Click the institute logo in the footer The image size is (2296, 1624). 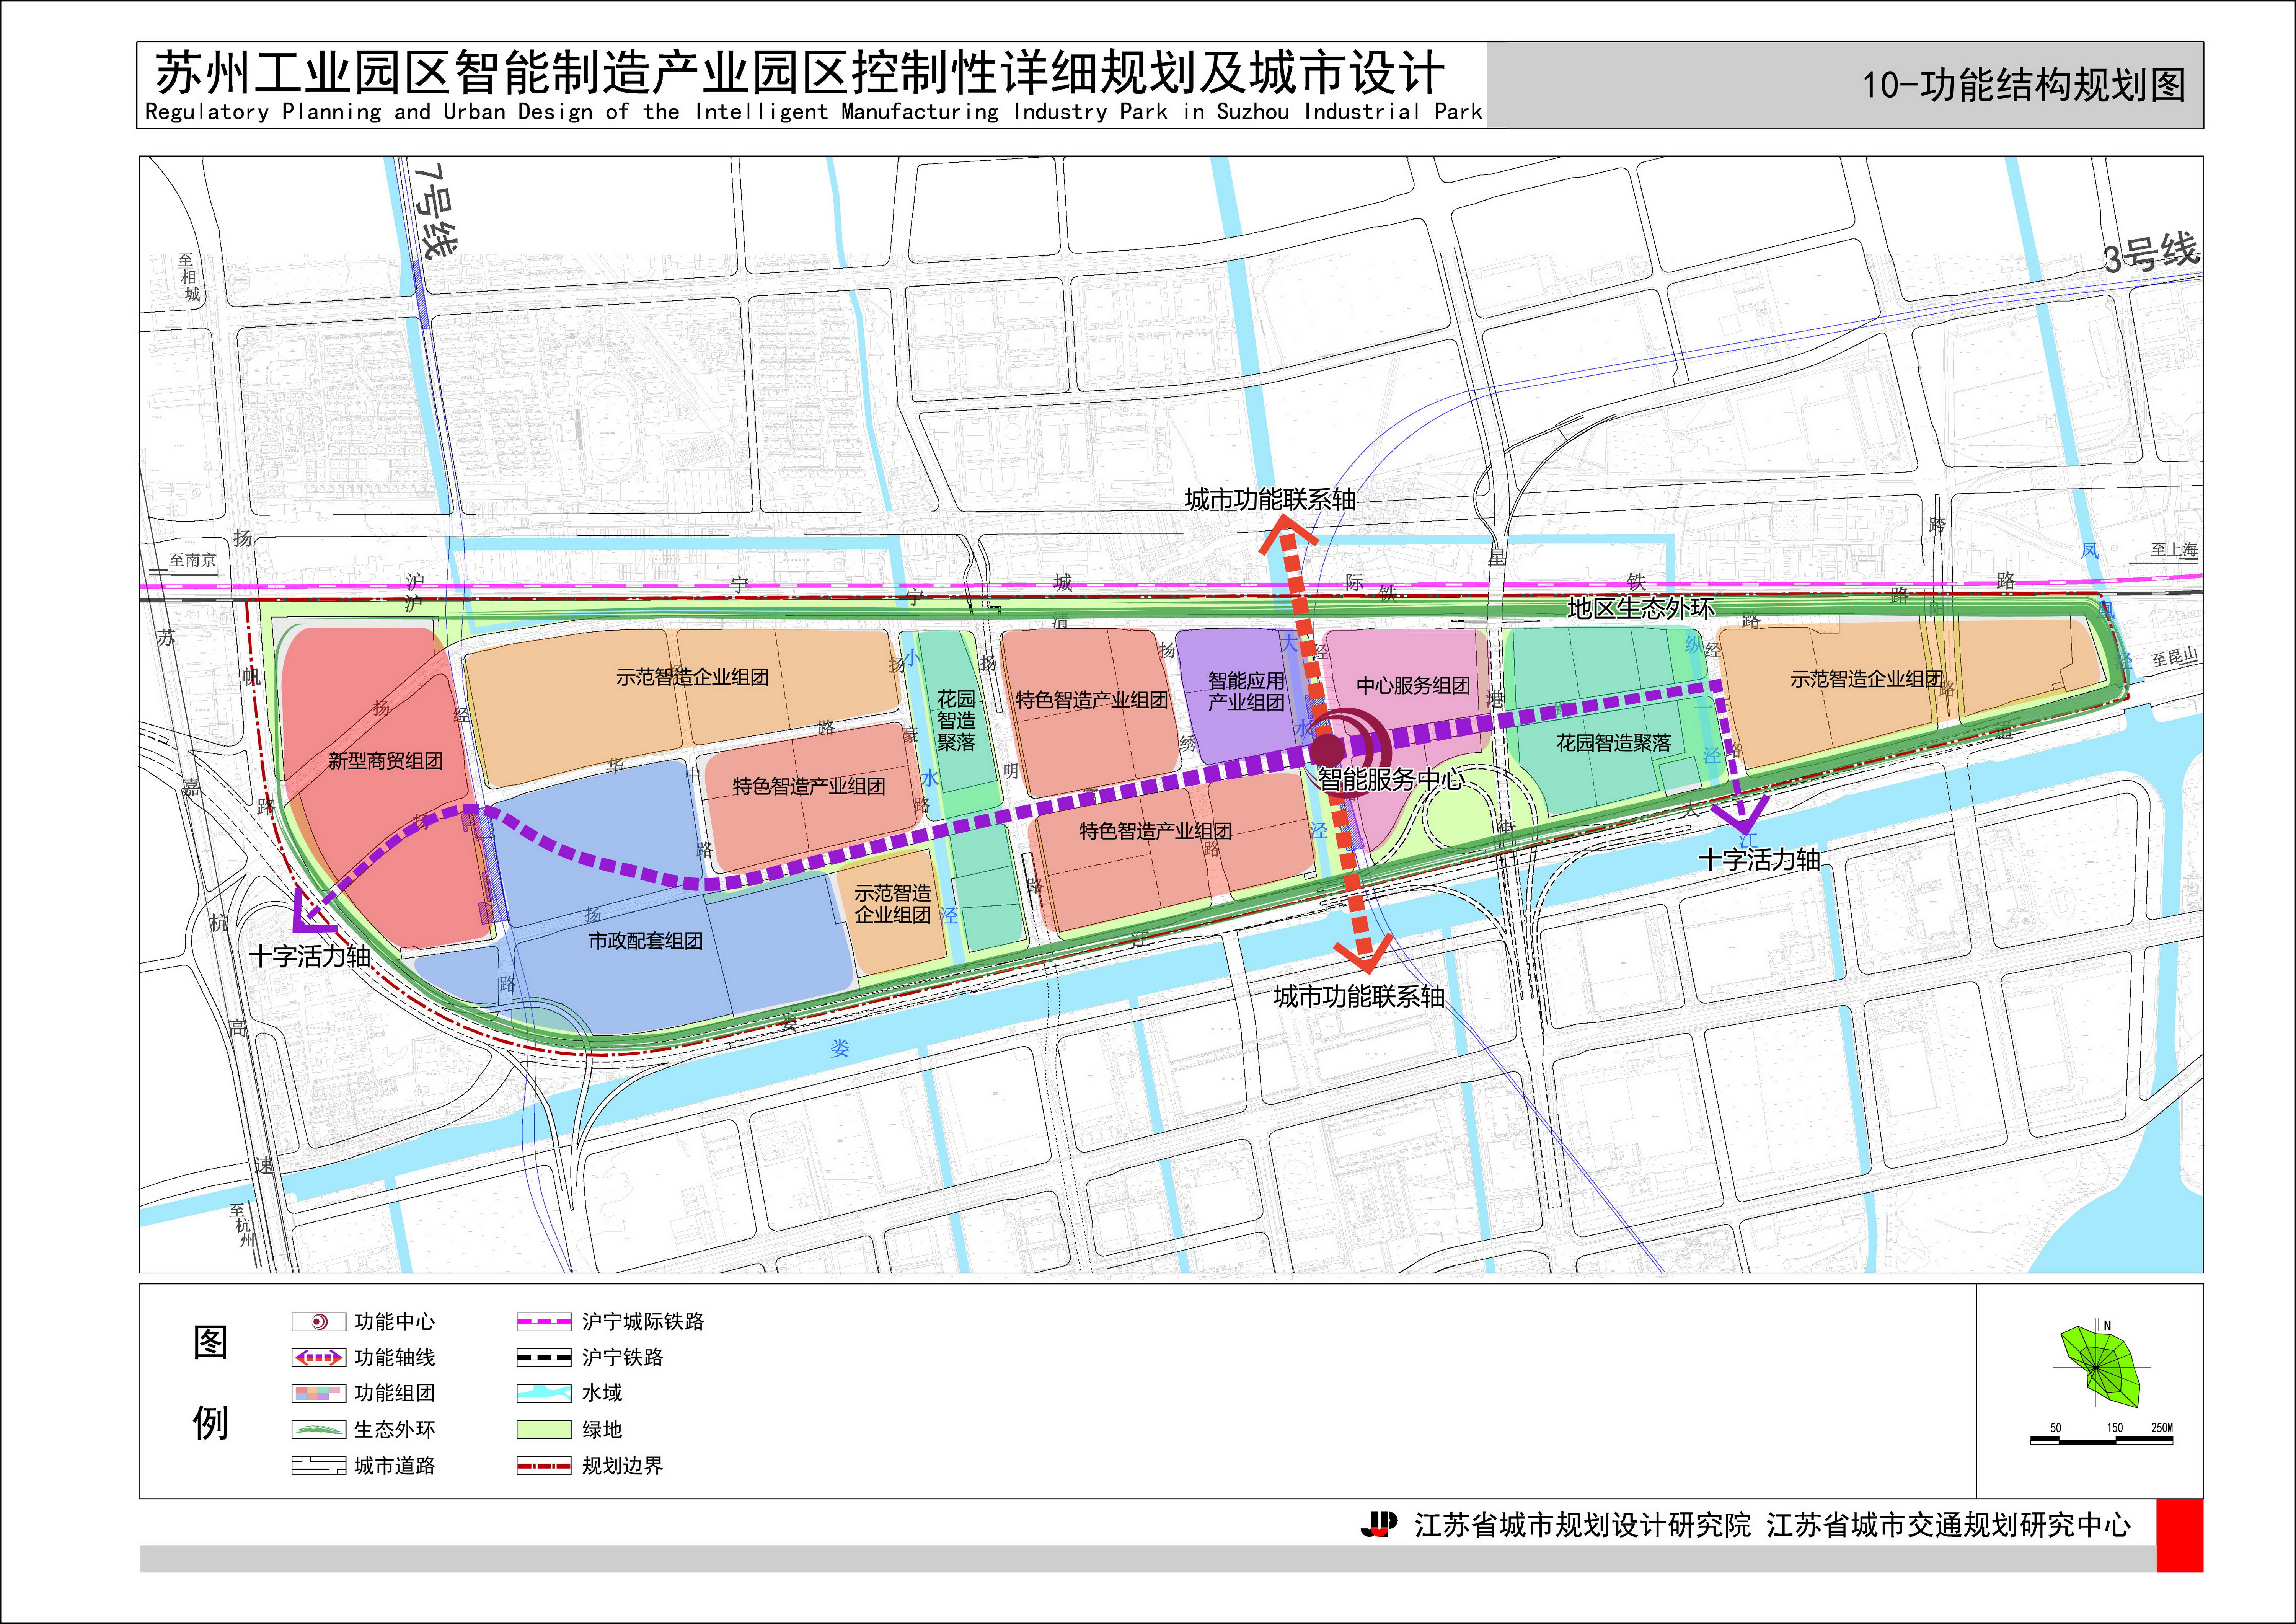1379,1524
